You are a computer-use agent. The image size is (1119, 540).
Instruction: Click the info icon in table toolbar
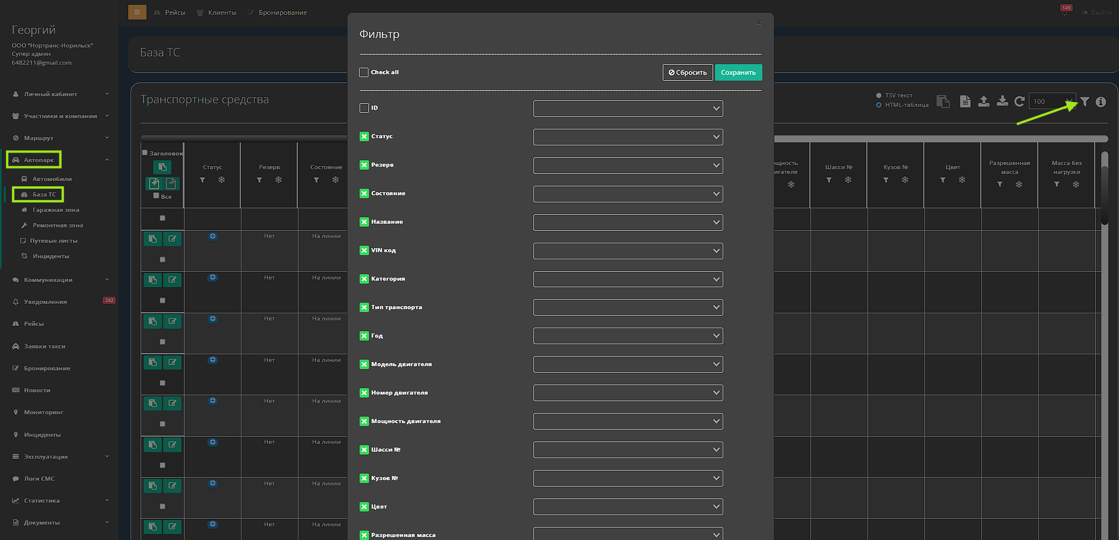click(1101, 101)
